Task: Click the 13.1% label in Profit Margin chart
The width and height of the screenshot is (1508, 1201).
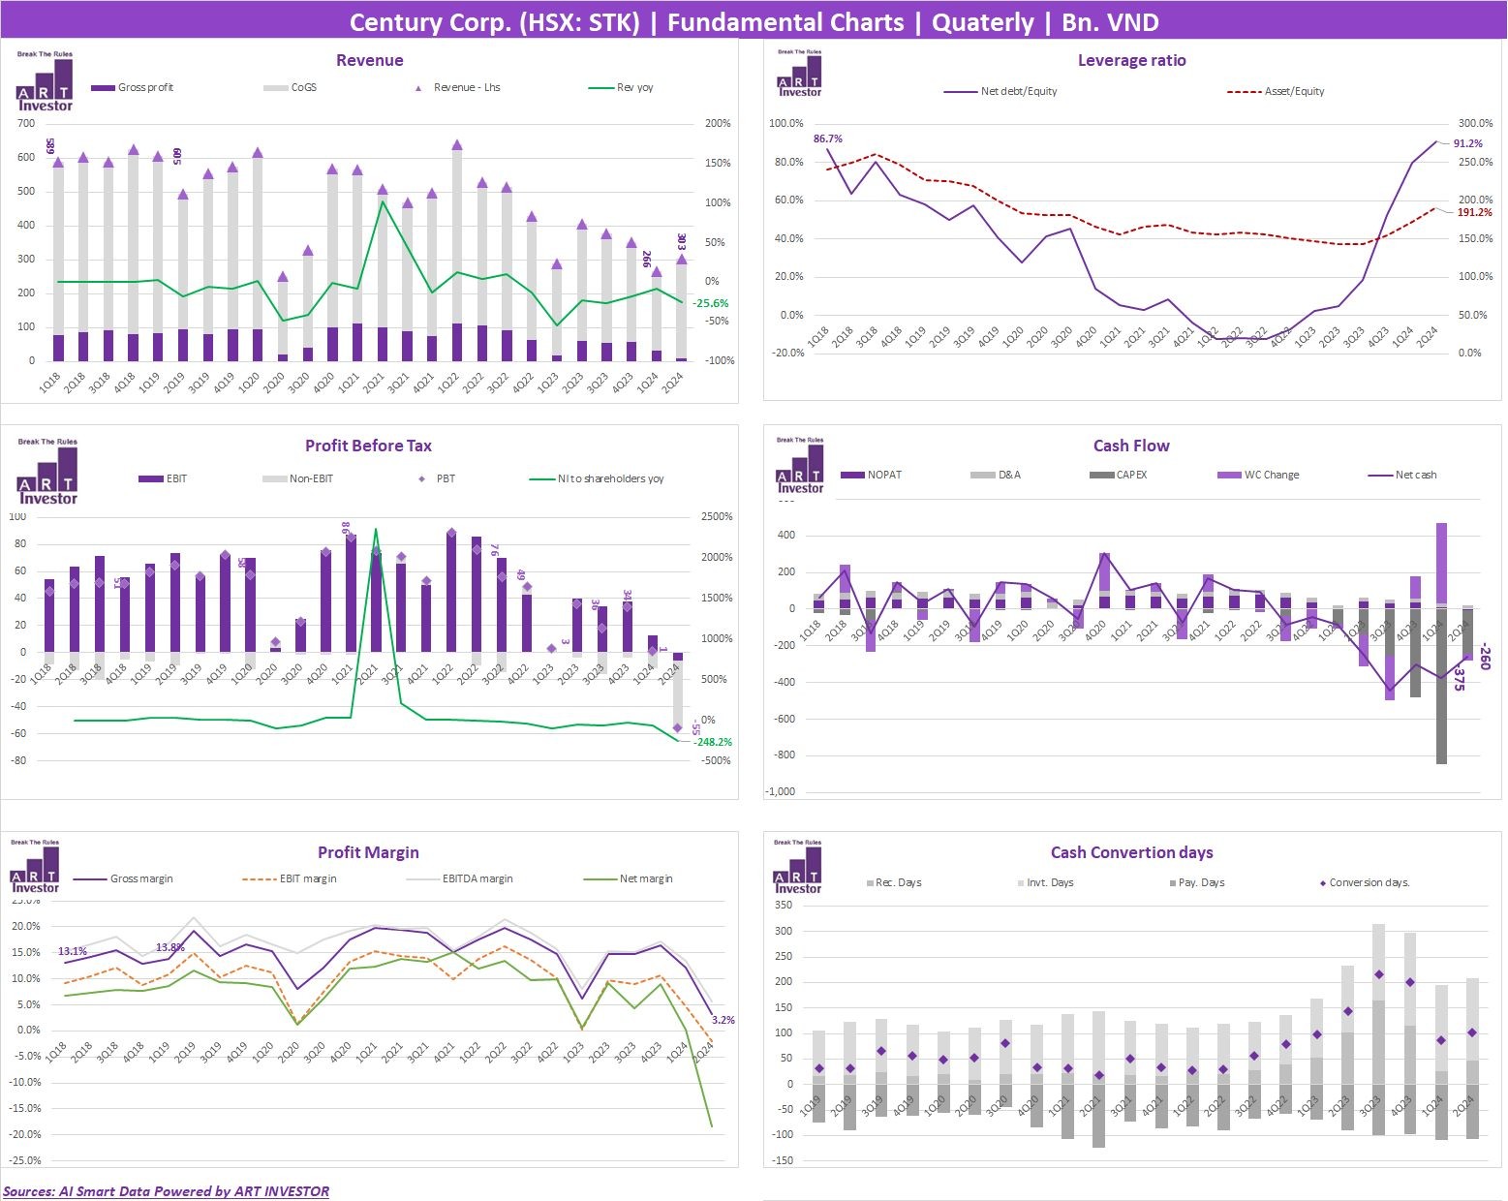Action: pyautogui.click(x=73, y=951)
